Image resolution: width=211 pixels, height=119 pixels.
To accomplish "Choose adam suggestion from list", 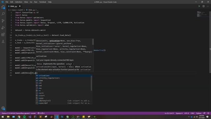I will 64,81.
